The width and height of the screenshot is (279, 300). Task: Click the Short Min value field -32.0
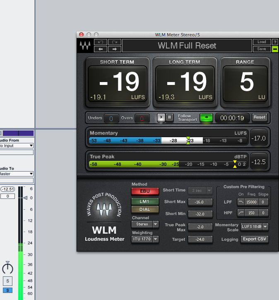click(200, 214)
